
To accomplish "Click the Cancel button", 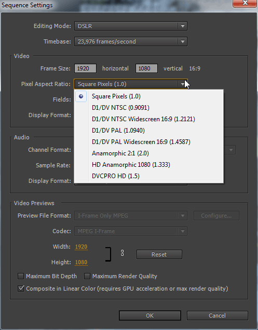I will (218, 315).
